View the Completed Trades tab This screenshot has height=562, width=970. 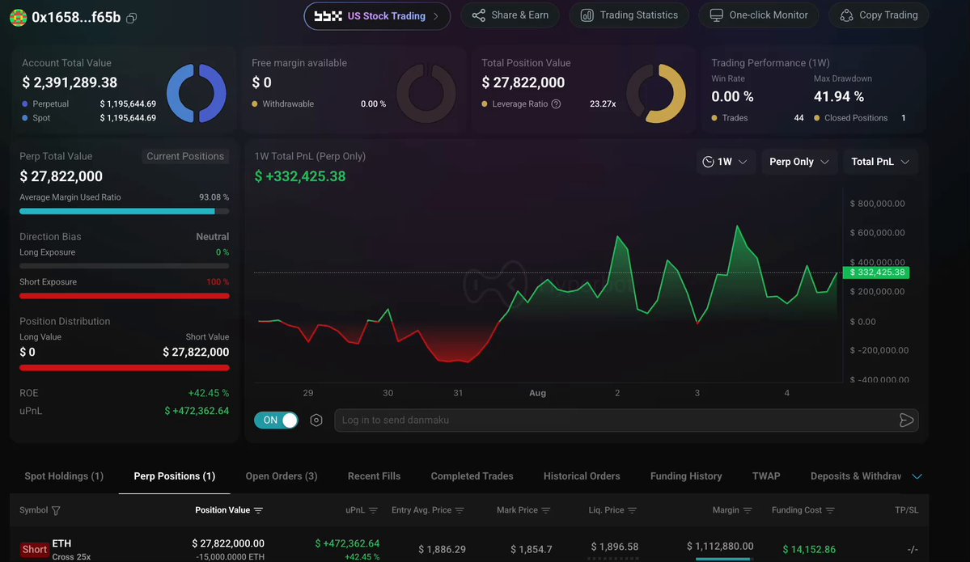point(472,476)
